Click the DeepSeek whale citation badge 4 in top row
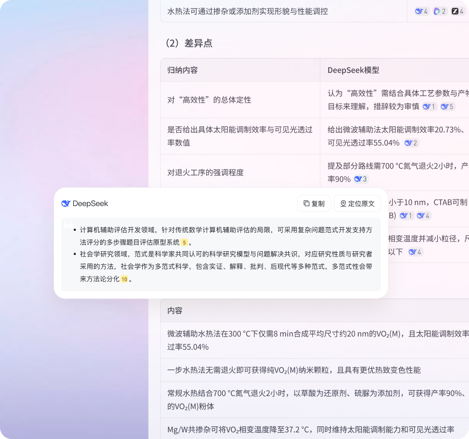The height and width of the screenshot is (439, 469). (x=422, y=11)
